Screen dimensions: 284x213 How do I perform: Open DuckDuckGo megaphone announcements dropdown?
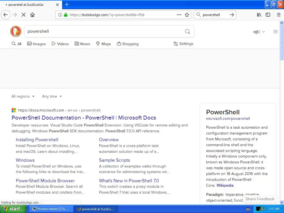click(x=259, y=32)
